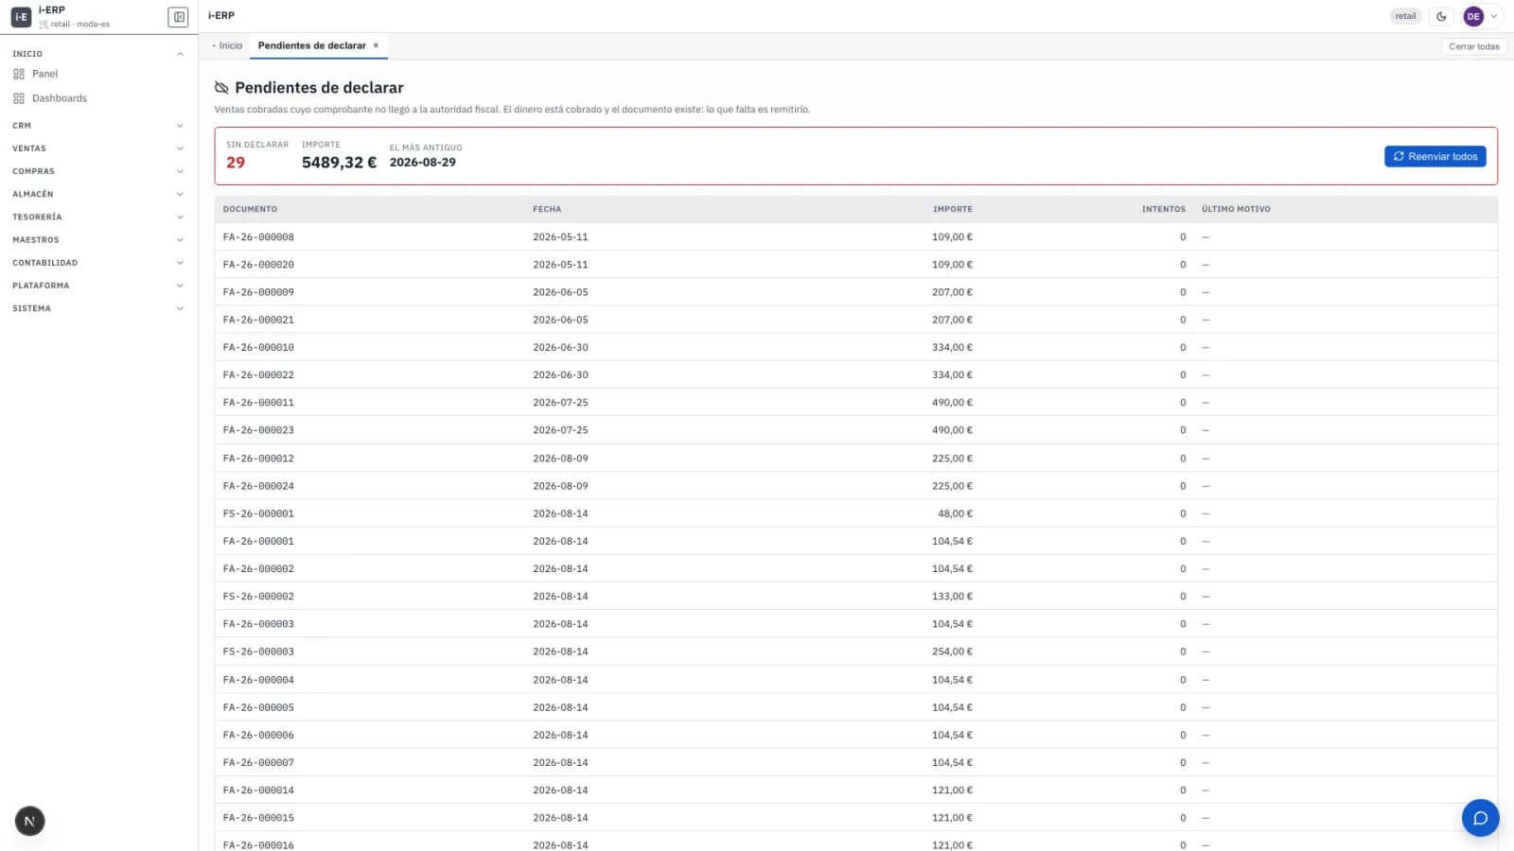Select document FS-26-000001
Viewport: 1514px width, 851px height.
coord(258,513)
